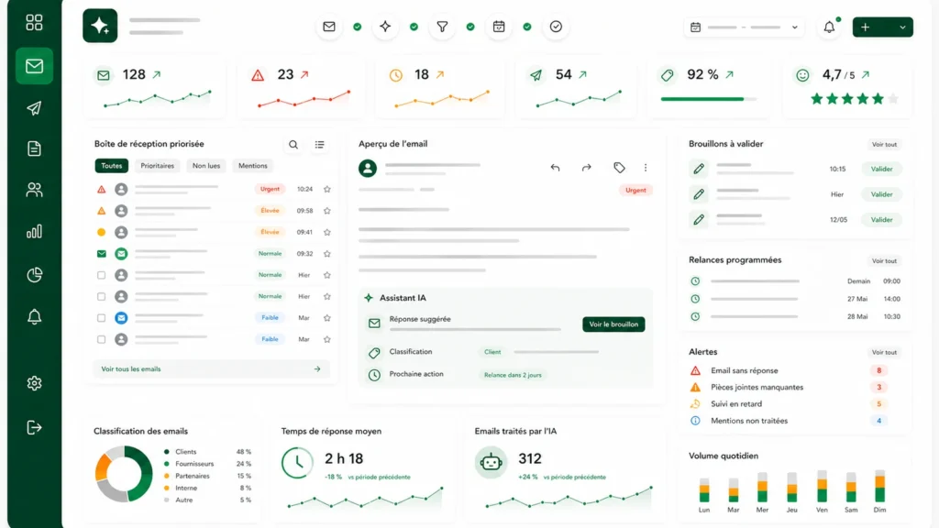Viewport: 939px width, 528px height.
Task: Click Voir tout in Alertes
Action: pyautogui.click(x=885, y=353)
